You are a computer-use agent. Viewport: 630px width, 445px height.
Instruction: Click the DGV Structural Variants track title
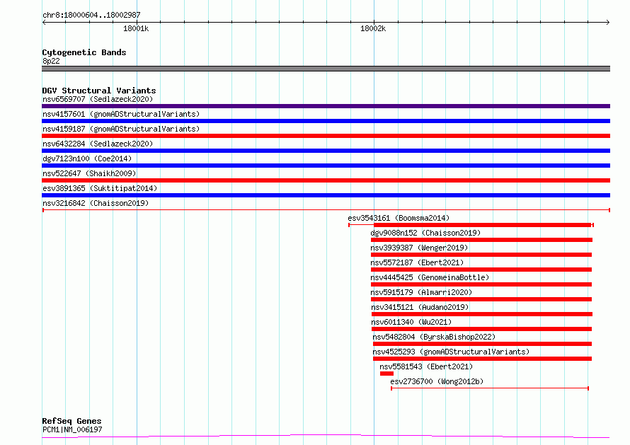tap(99, 91)
